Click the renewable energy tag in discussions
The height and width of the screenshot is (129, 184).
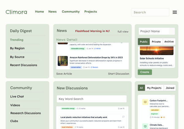[68, 109]
